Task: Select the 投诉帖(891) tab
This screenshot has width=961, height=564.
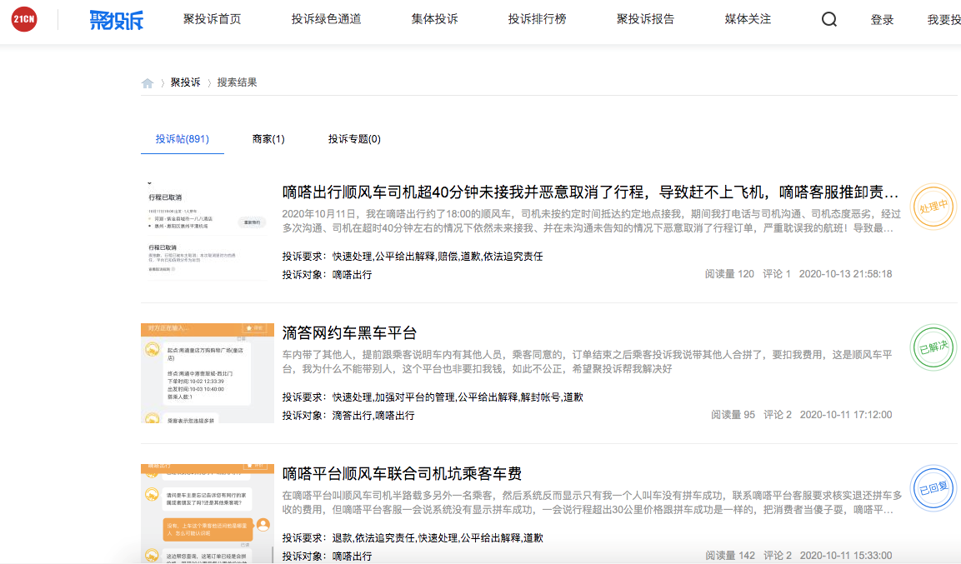Action: click(x=182, y=139)
